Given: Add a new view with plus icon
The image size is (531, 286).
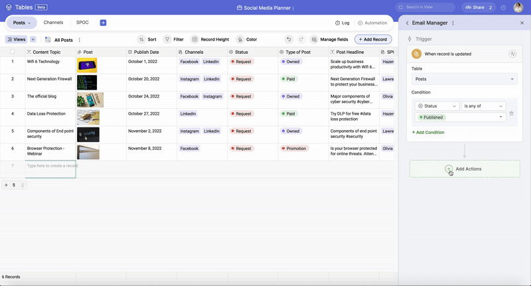Looking at the screenshot, I should tap(33, 39).
